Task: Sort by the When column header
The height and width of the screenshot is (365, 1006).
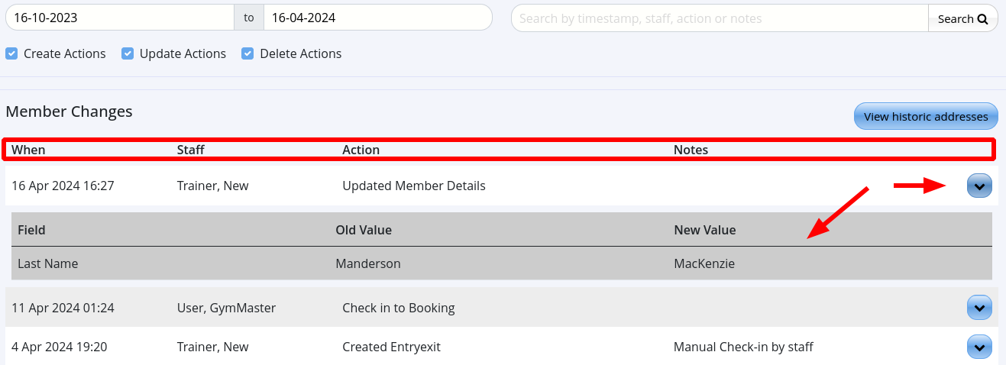Action: point(28,150)
